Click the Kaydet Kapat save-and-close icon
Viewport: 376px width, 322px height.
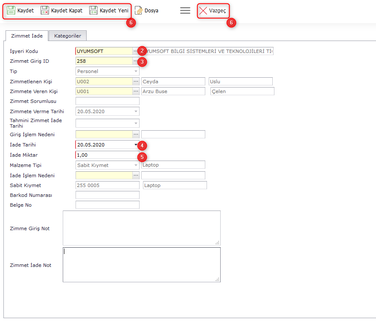pos(45,10)
